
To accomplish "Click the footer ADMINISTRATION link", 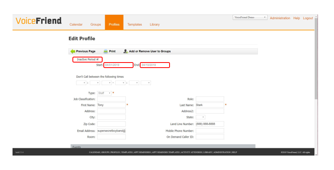I will click(222, 152).
